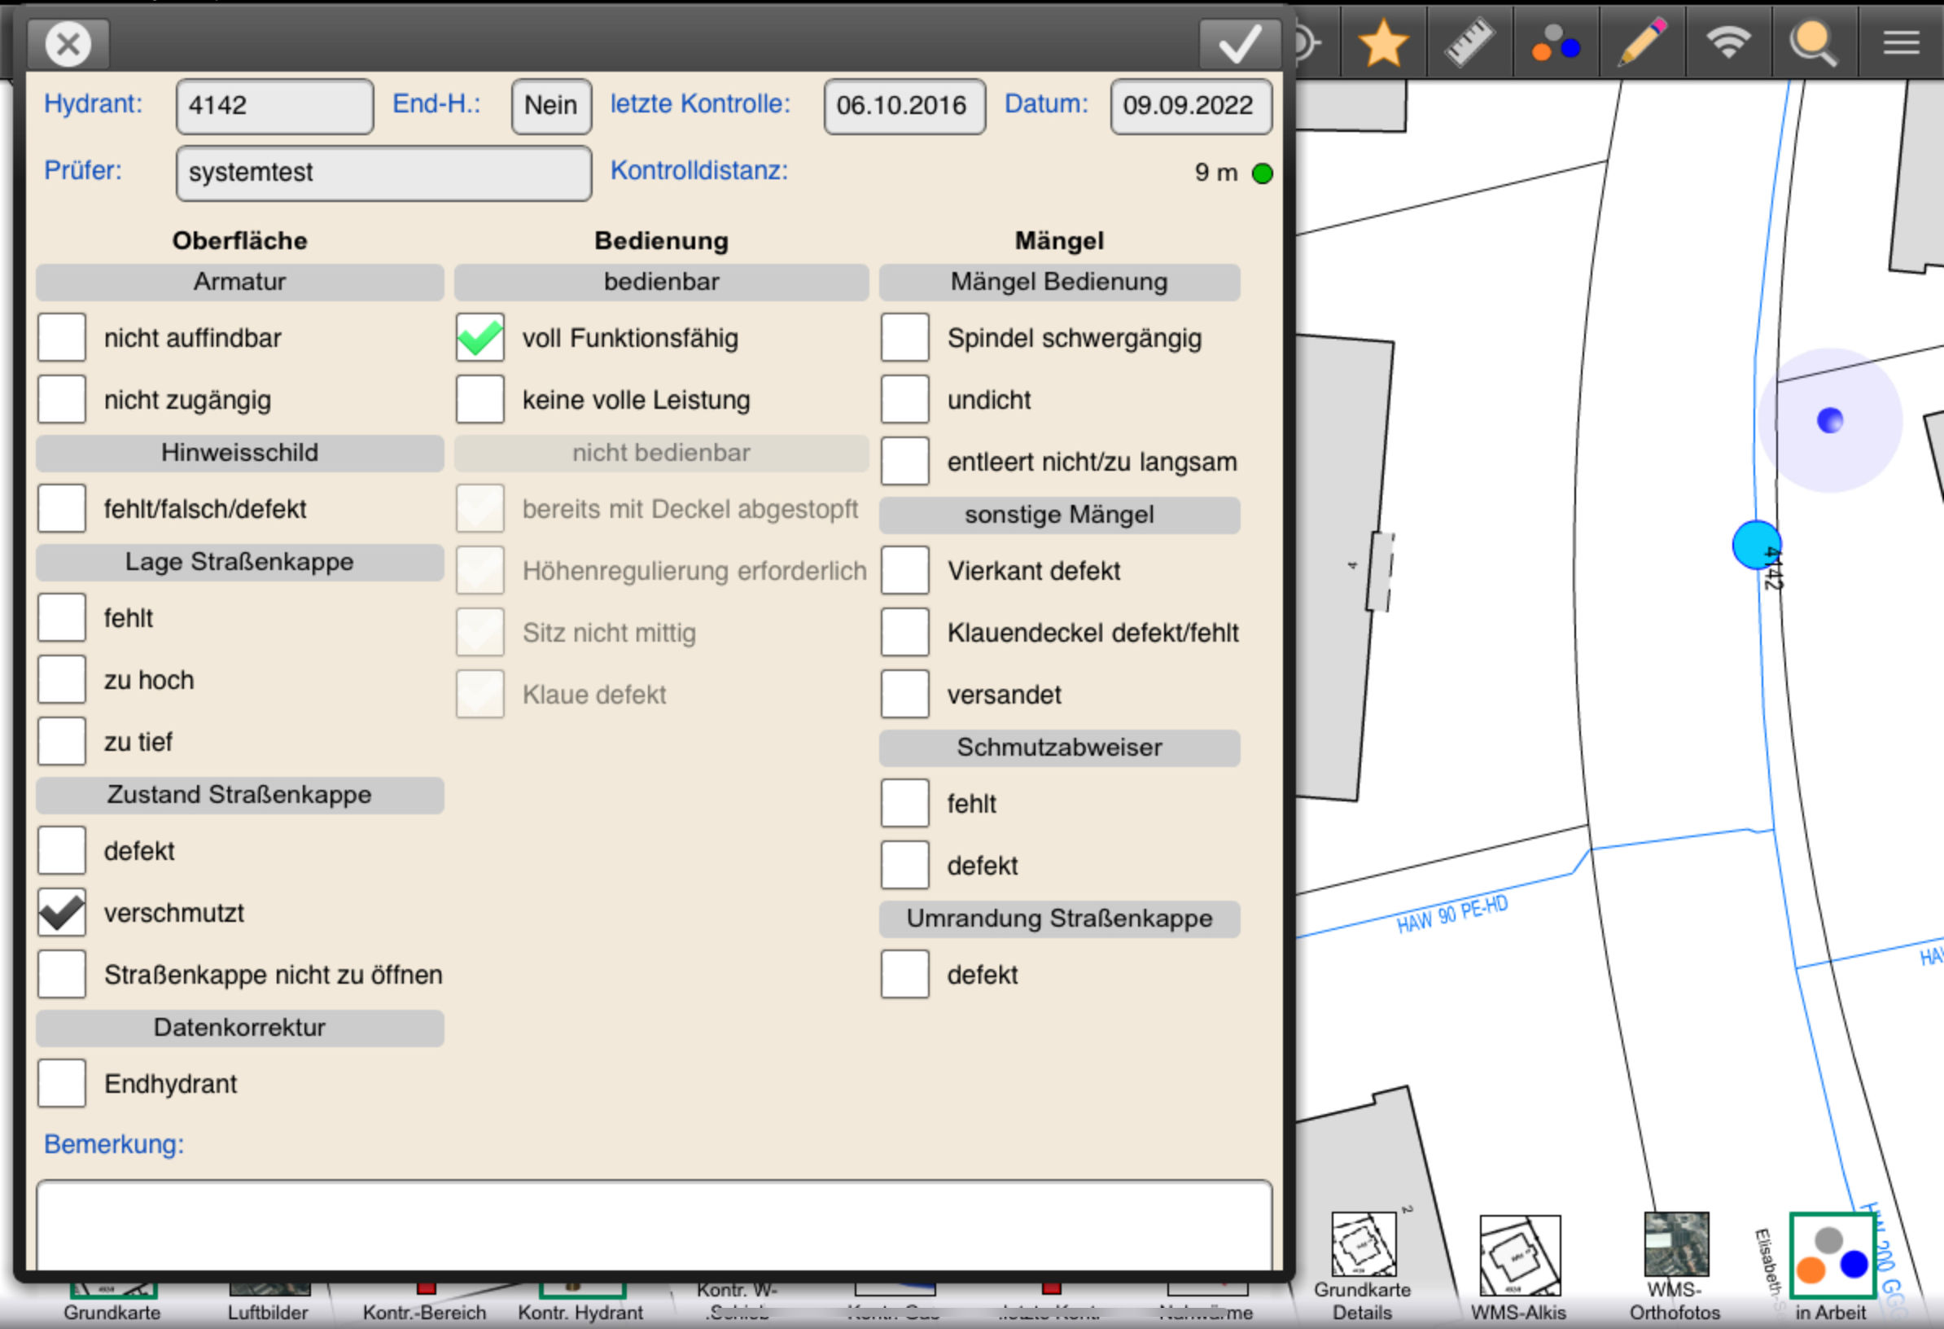Close the hydrant form dialog
Screen dimensions: 1944x1329
tap(68, 43)
